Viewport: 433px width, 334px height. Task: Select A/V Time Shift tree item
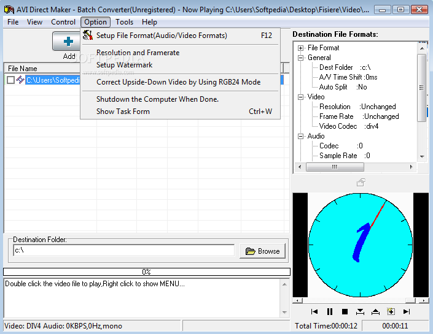click(348, 77)
